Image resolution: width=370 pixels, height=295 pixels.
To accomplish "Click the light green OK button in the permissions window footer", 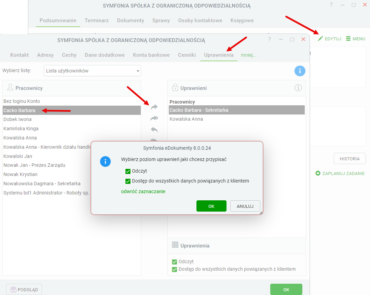I will pos(286,290).
